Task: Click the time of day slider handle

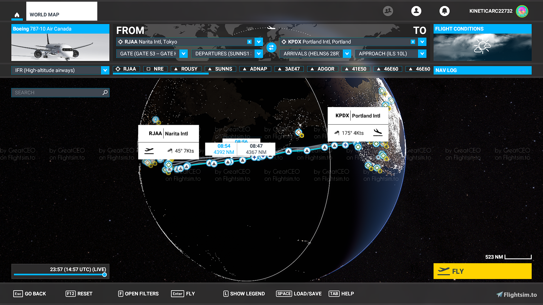Action: click(104, 274)
